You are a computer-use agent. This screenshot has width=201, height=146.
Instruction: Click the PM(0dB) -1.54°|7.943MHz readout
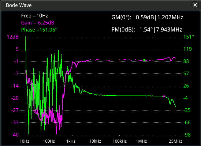pos(147,30)
